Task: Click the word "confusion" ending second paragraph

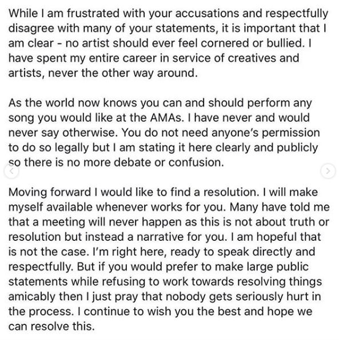Action: point(196,162)
